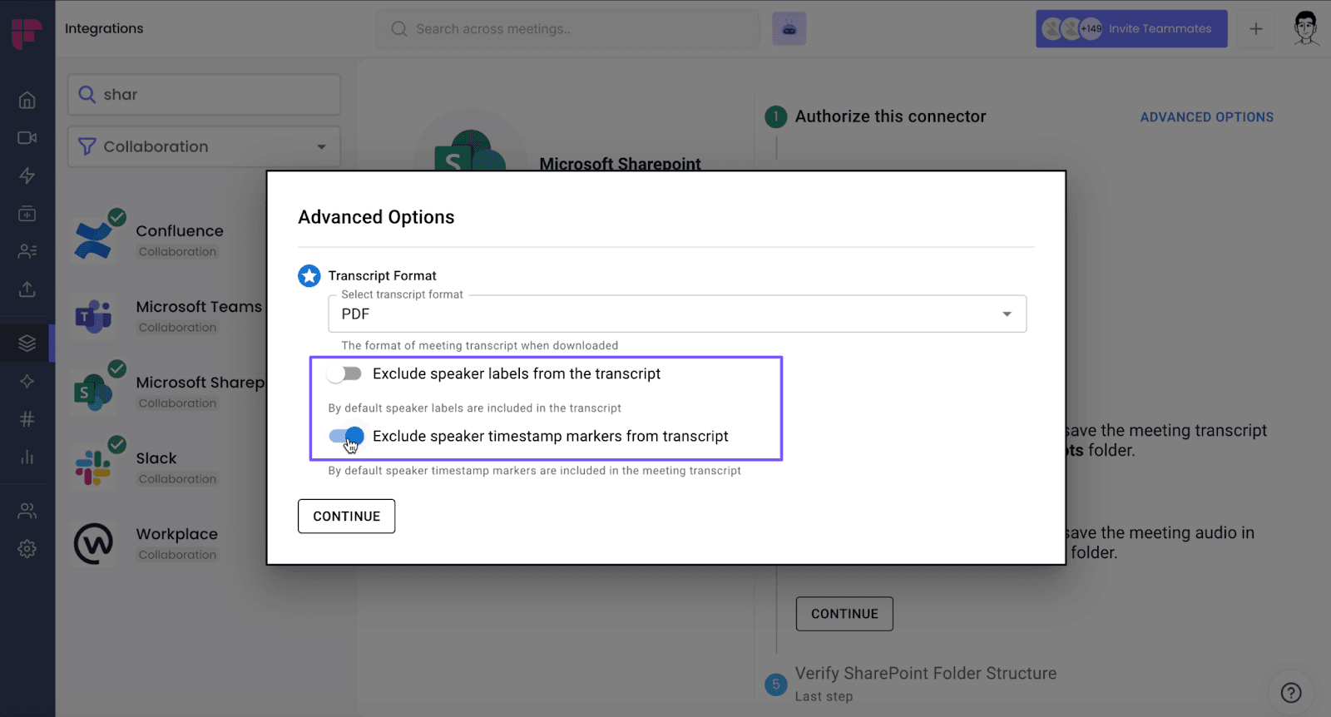
Task: Toggle Exclude speaker timestamp markers switch
Action: point(346,436)
